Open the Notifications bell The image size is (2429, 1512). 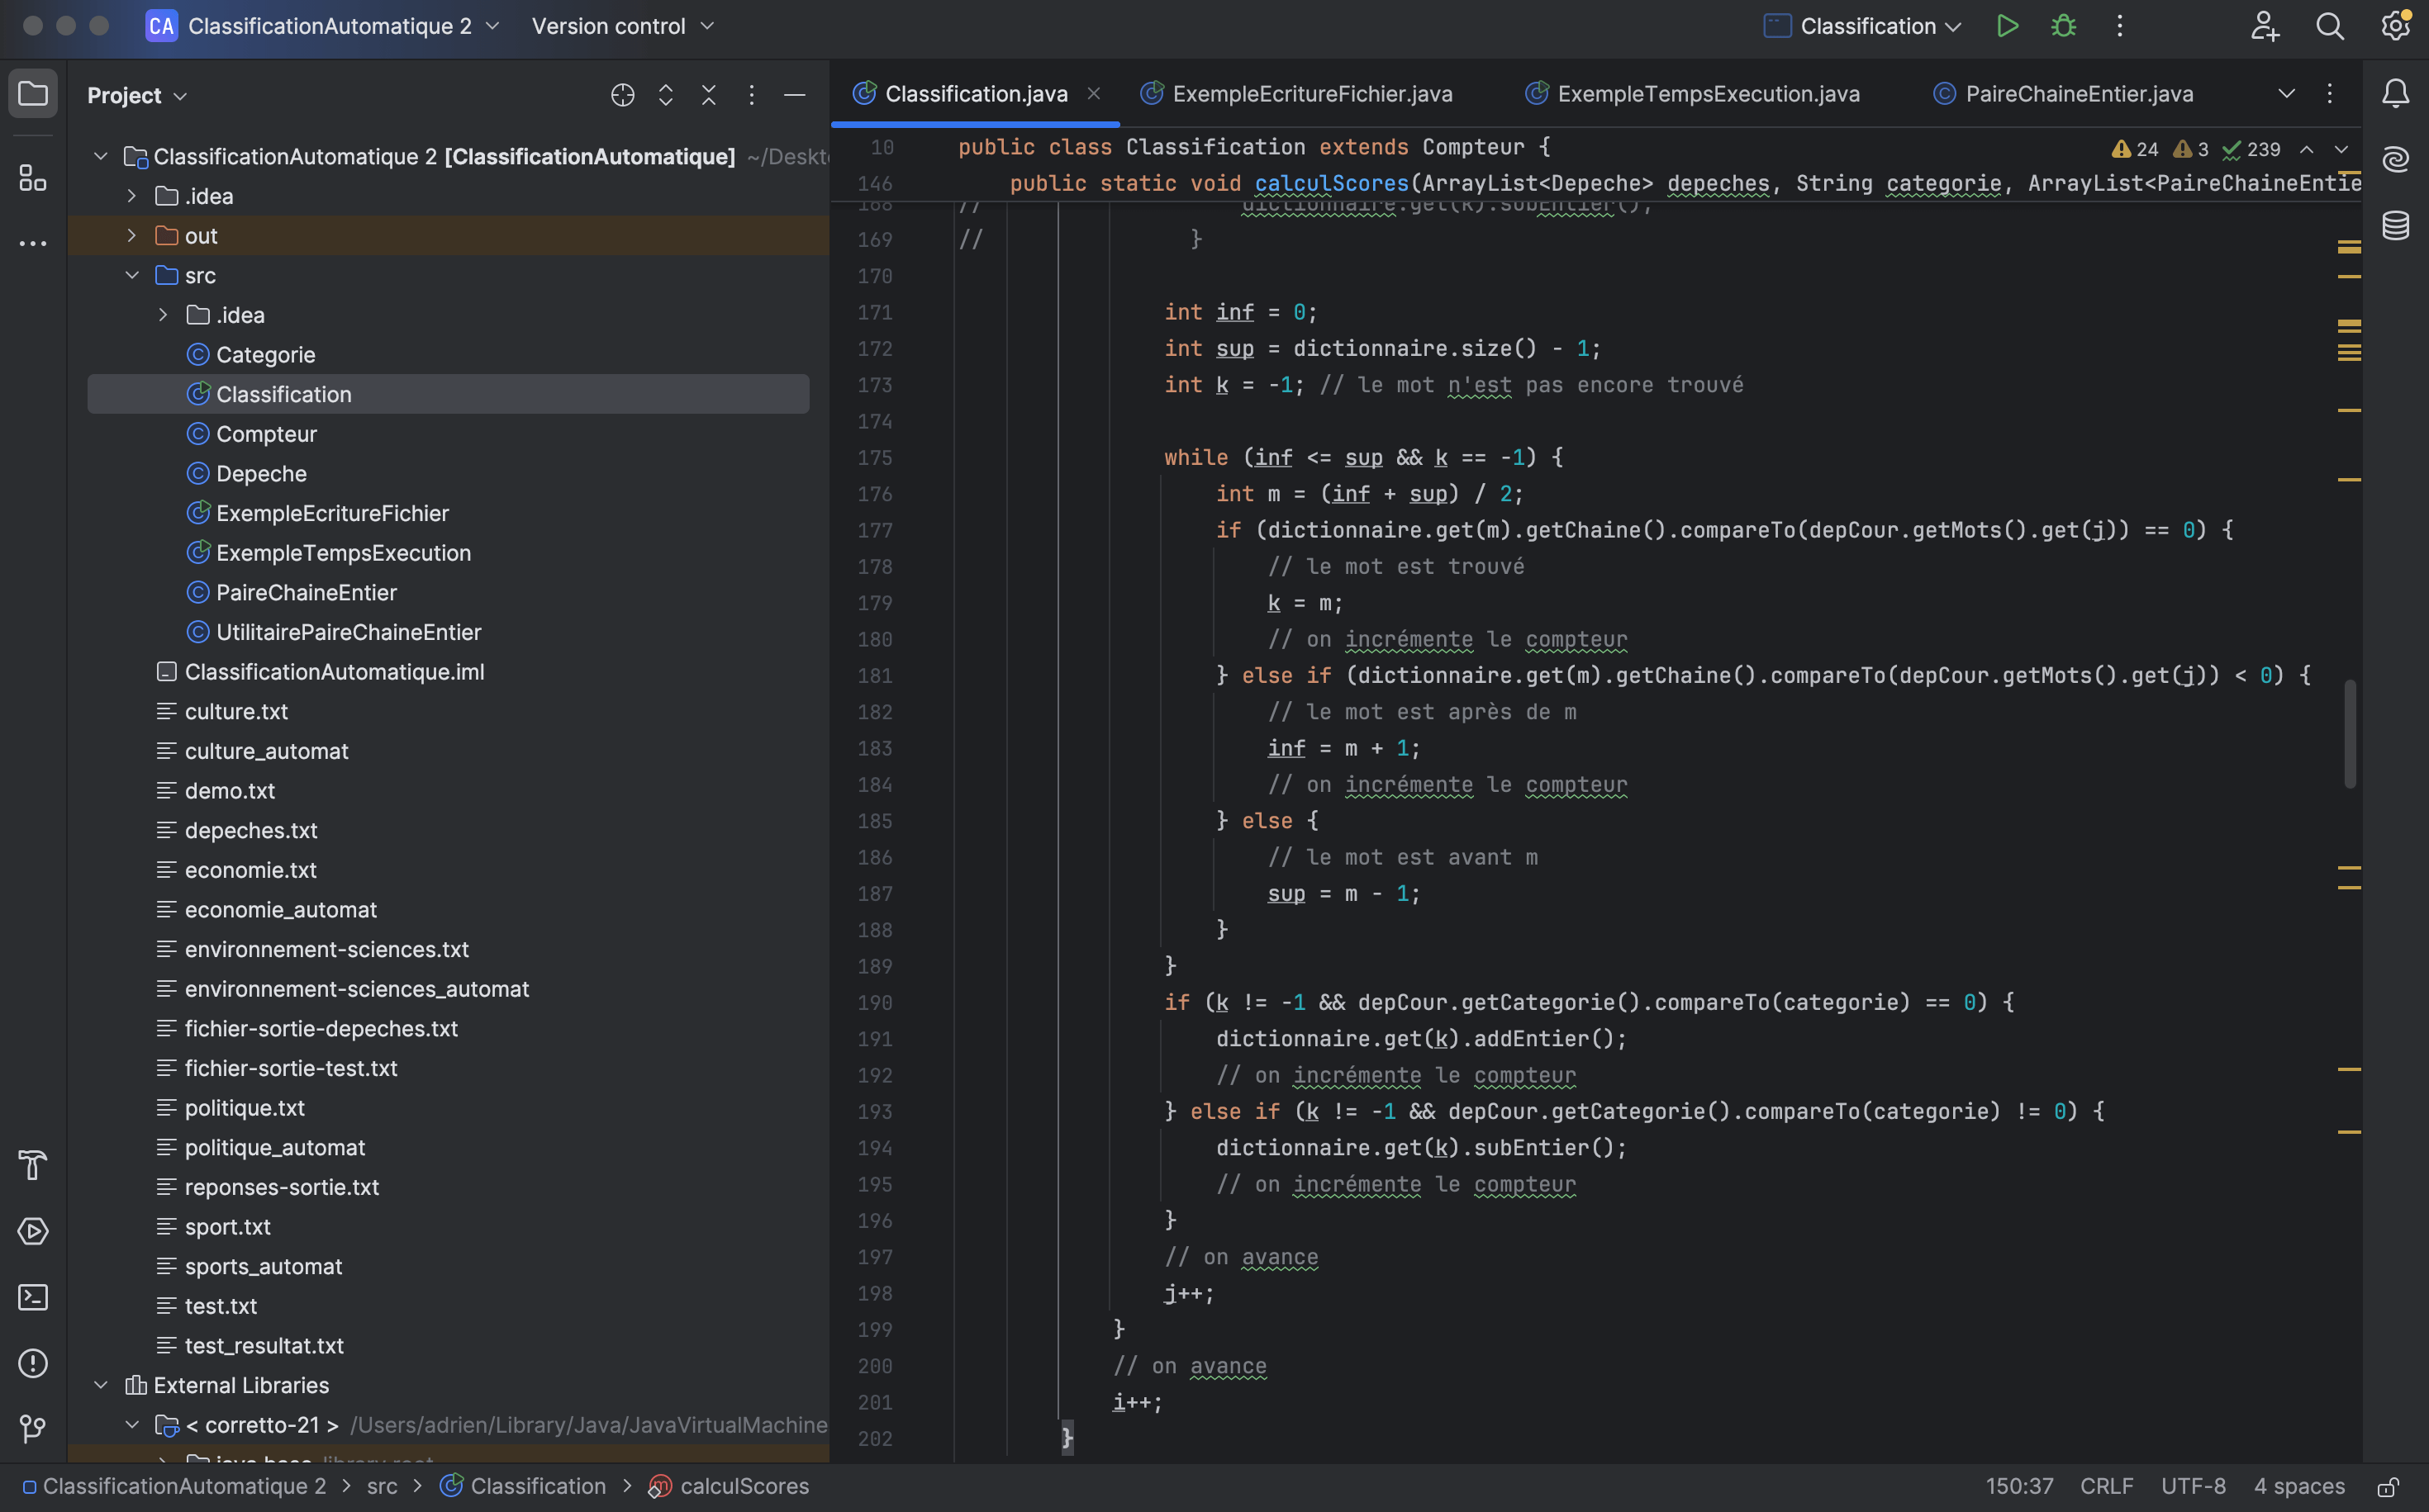pyautogui.click(x=2395, y=94)
